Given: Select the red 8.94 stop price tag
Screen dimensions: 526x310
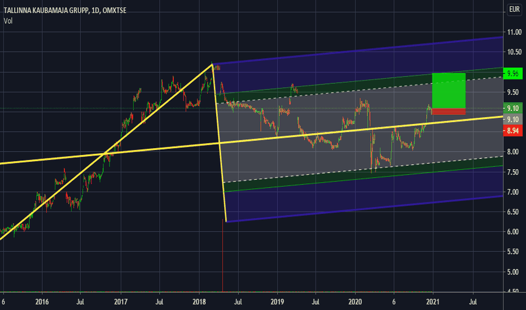Looking at the screenshot, I should 513,131.
